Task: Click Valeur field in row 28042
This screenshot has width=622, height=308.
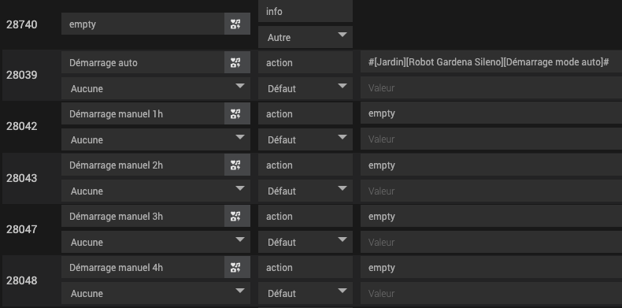Action: (491, 139)
